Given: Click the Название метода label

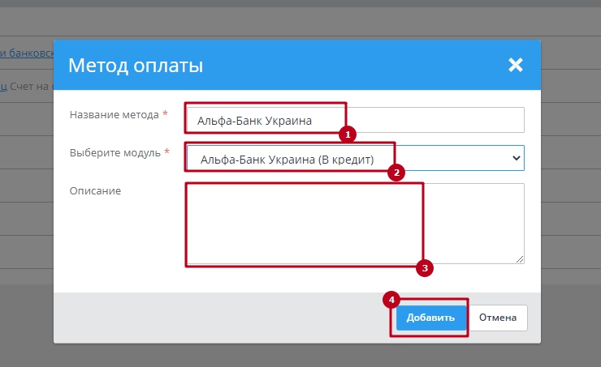Looking at the screenshot, I should pos(114,115).
